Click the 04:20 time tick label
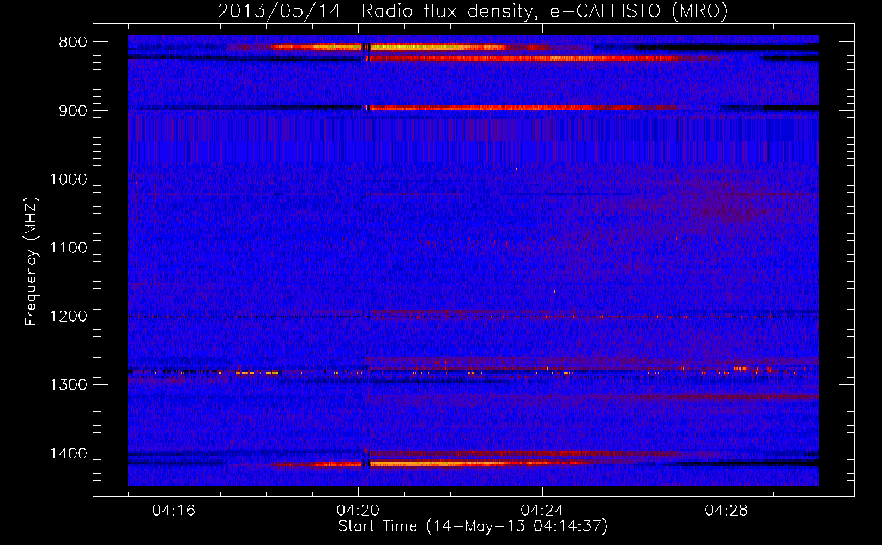882x545 pixels. coord(358,511)
